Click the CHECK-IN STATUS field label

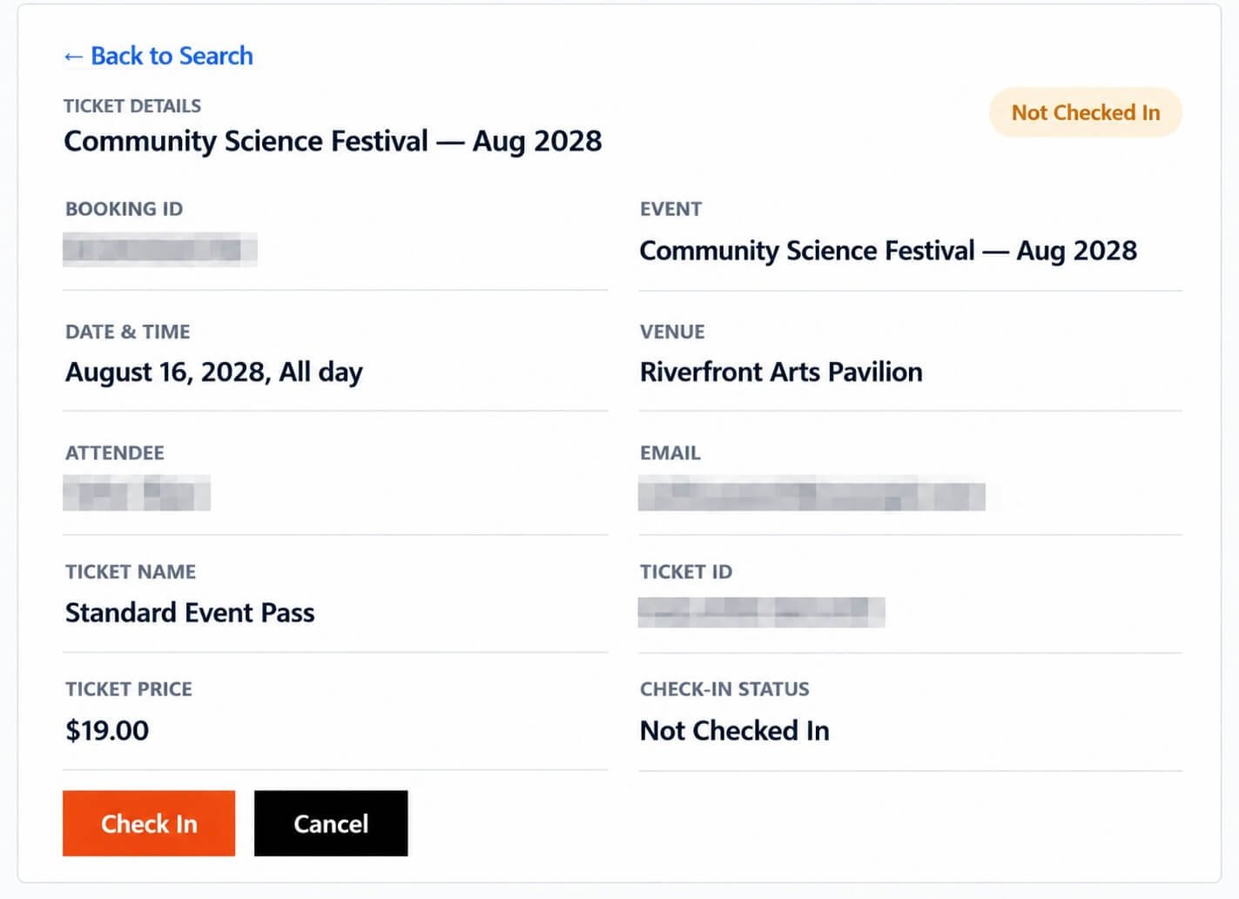[x=724, y=689]
